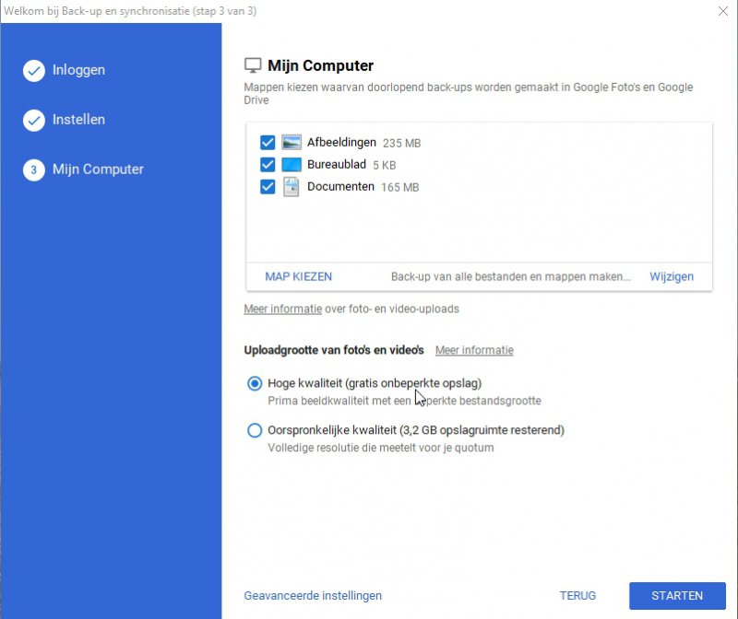Click the Documenten folder icon
This screenshot has height=619, width=738.
pos(292,187)
